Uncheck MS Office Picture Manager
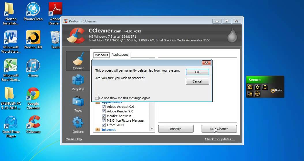Image resolution: width=304 pixels, height=161 pixels. [104, 120]
